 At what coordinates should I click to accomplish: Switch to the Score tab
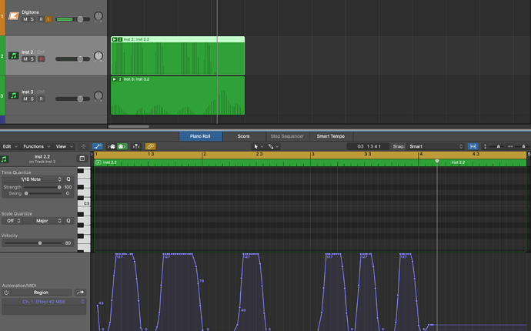[243, 136]
